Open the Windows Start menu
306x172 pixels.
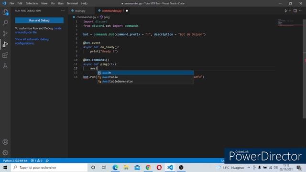[5, 168]
